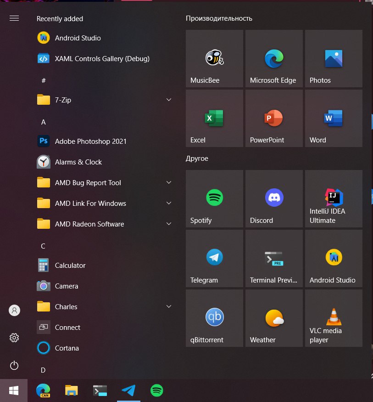This screenshot has height=402, width=373.
Task: Expand the 7-Zip folder chevron
Action: point(169,100)
